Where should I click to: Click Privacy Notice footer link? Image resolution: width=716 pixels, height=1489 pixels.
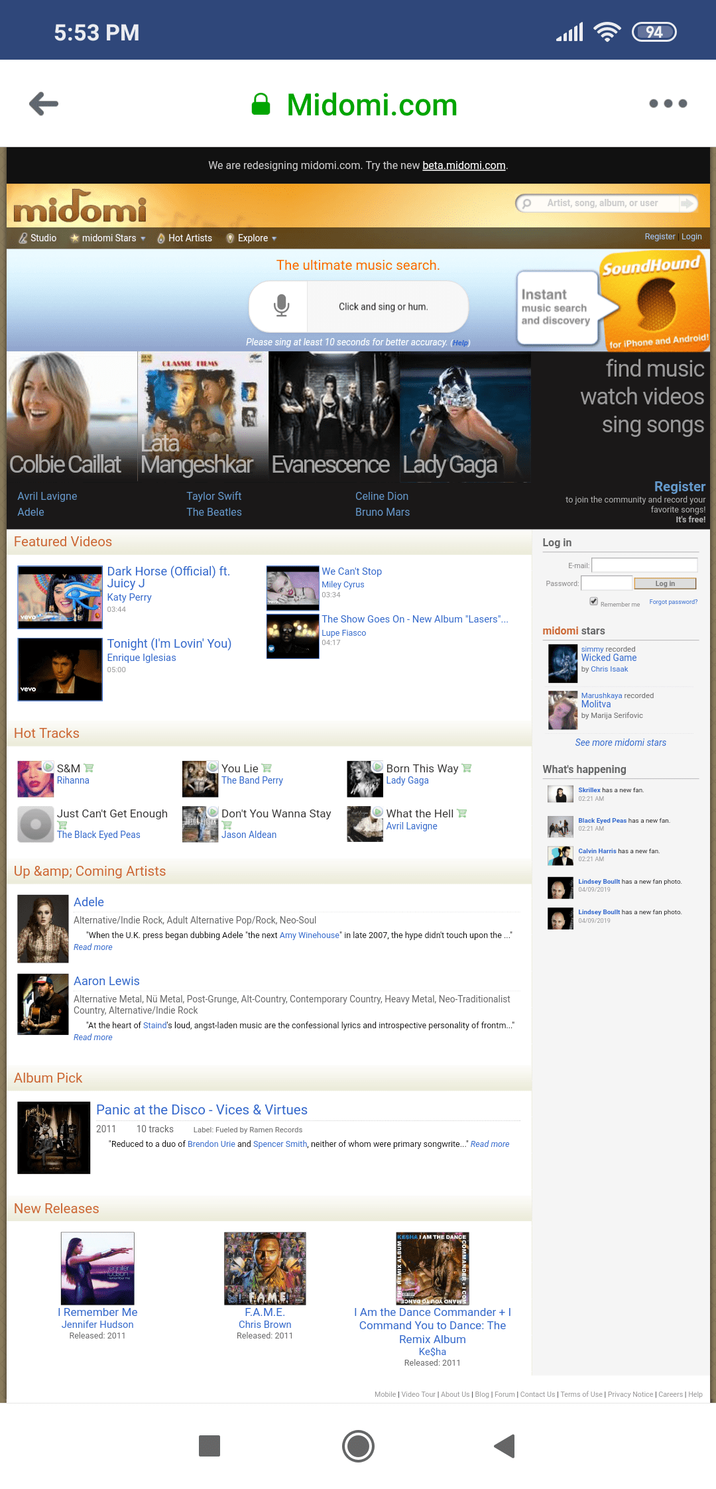tap(630, 1394)
